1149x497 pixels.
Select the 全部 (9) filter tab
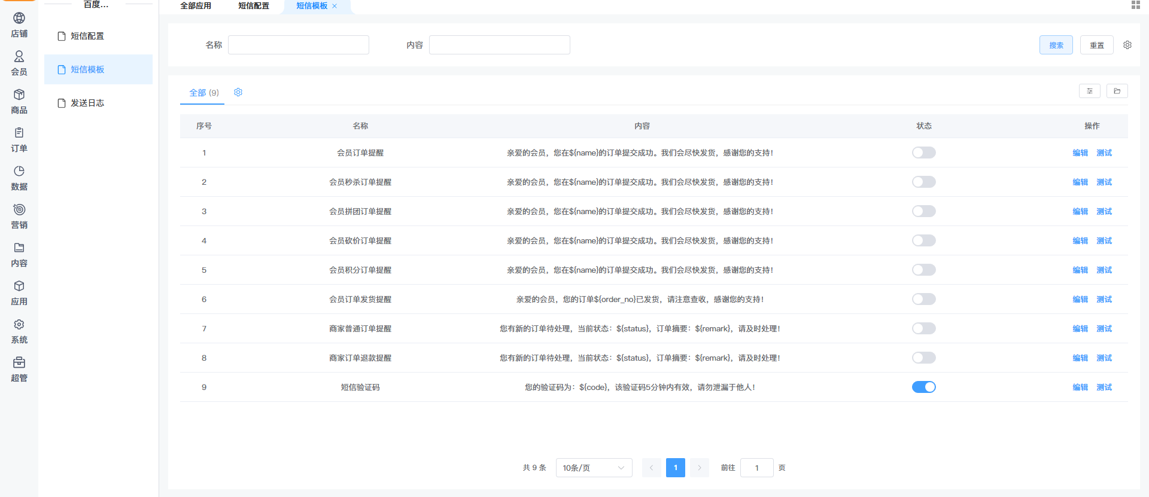click(204, 93)
